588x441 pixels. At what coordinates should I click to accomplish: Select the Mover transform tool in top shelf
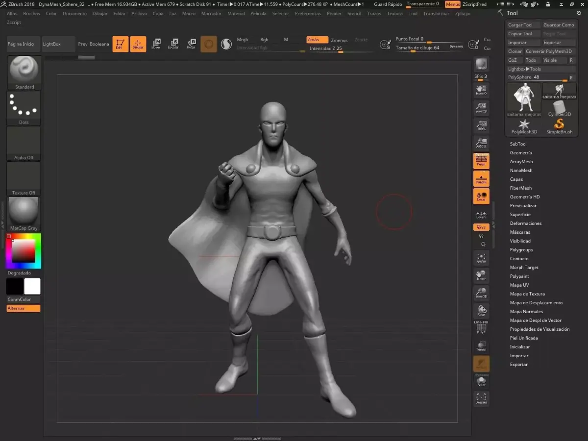[156, 44]
